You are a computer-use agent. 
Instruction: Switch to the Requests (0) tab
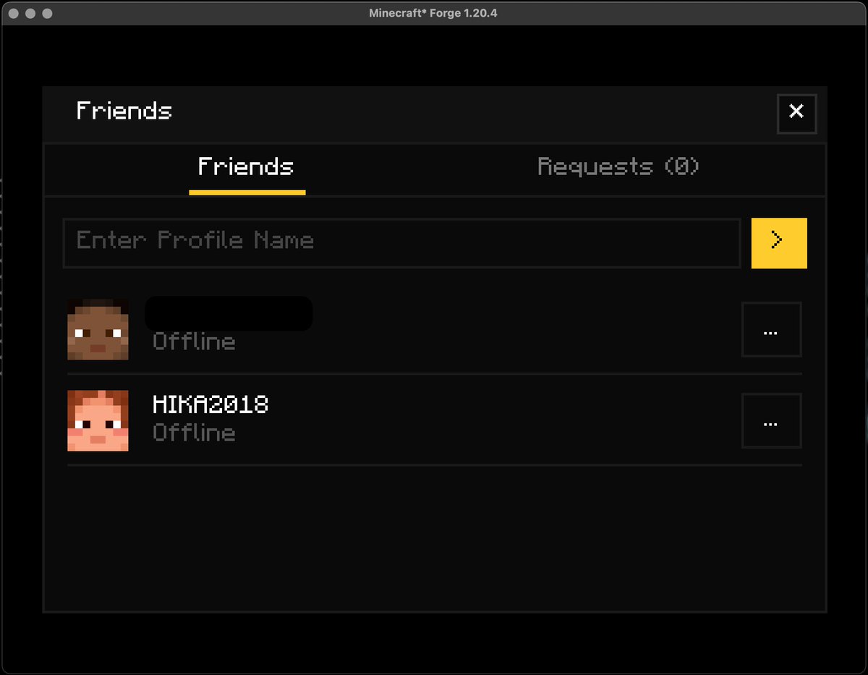(x=618, y=167)
